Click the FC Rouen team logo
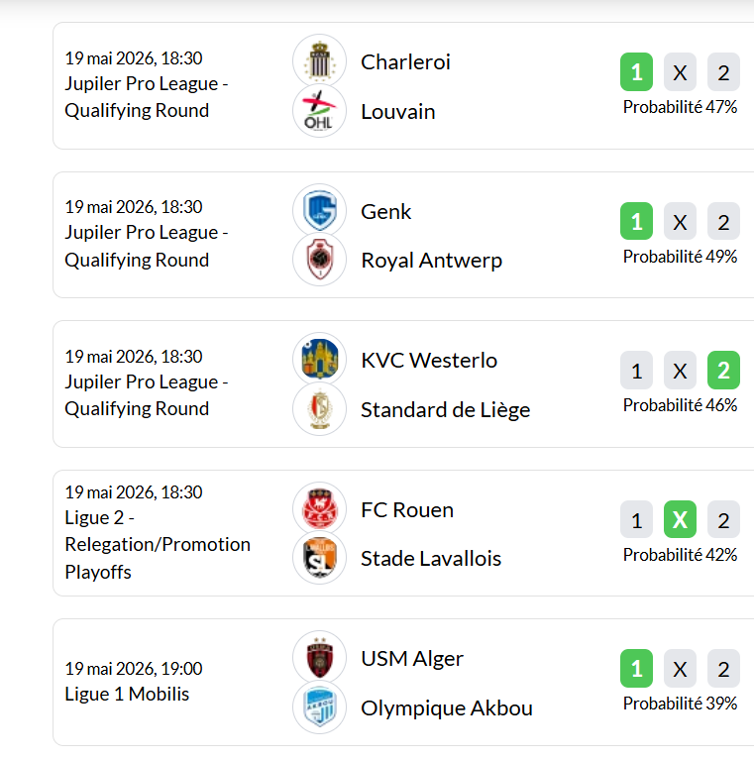 (319, 508)
